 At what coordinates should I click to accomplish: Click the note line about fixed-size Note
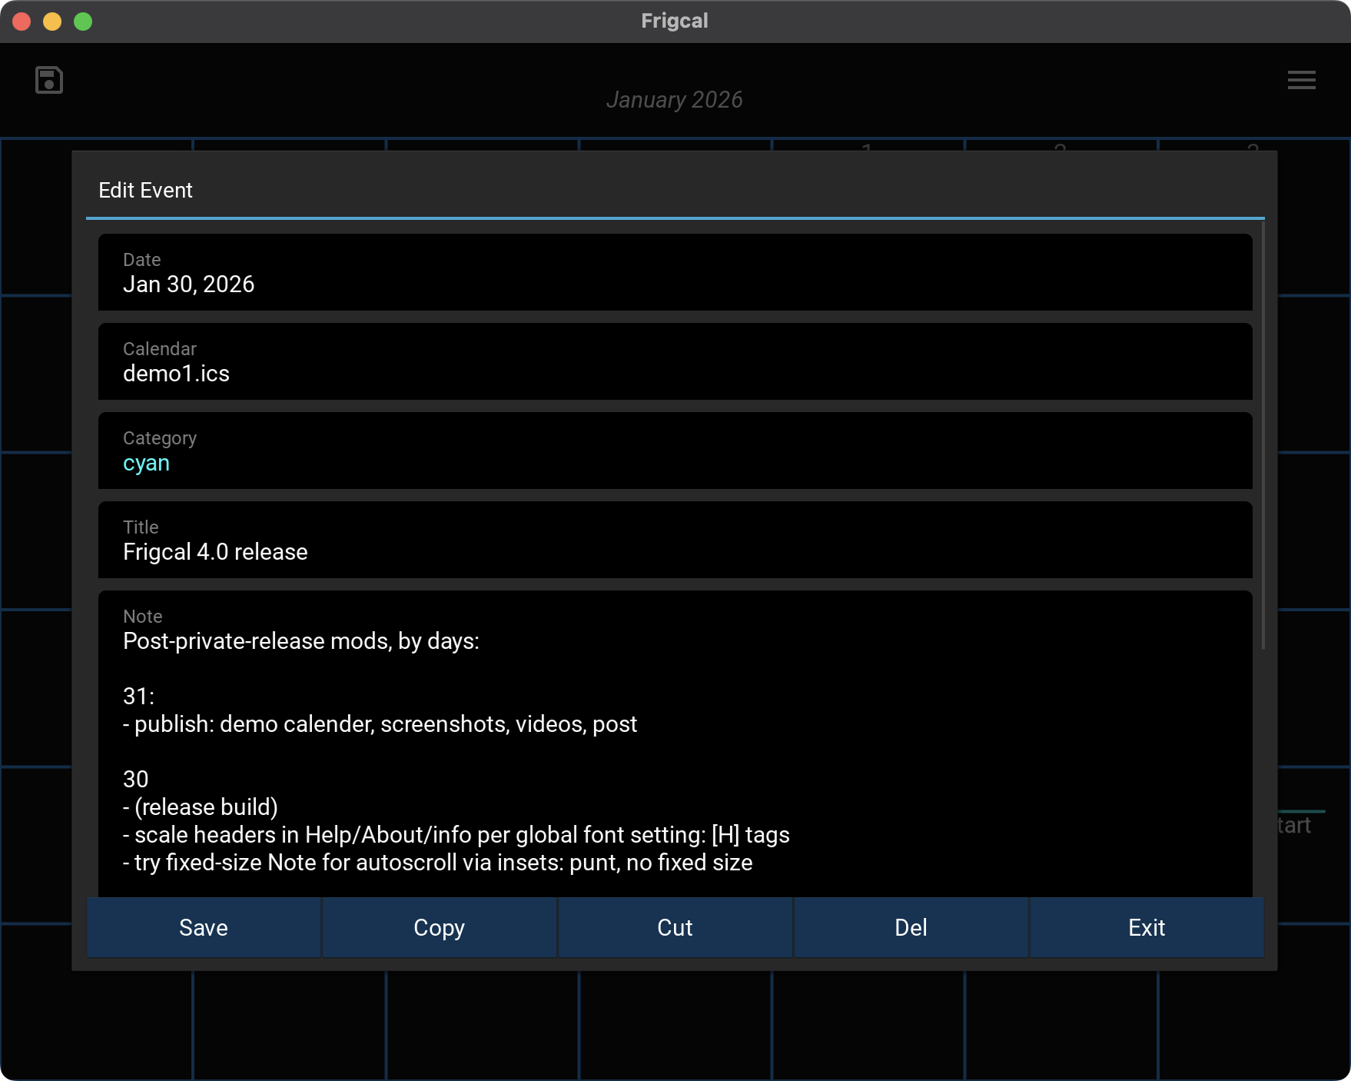(438, 863)
